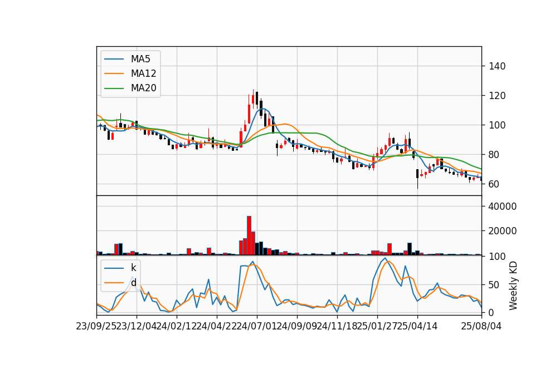Click the 25/08/04 date label
Image resolution: width=535 pixels, height=384 pixels.
pos(481,326)
